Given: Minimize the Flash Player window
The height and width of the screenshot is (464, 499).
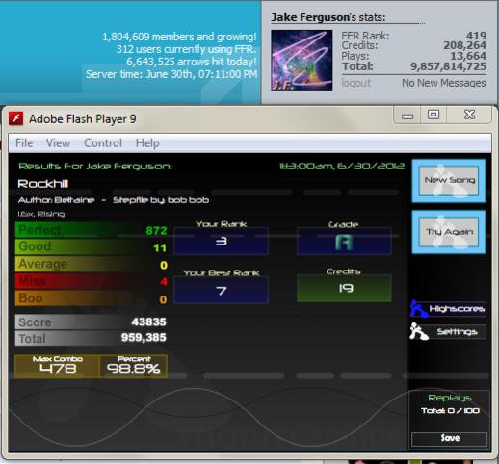Looking at the screenshot, I should (407, 116).
